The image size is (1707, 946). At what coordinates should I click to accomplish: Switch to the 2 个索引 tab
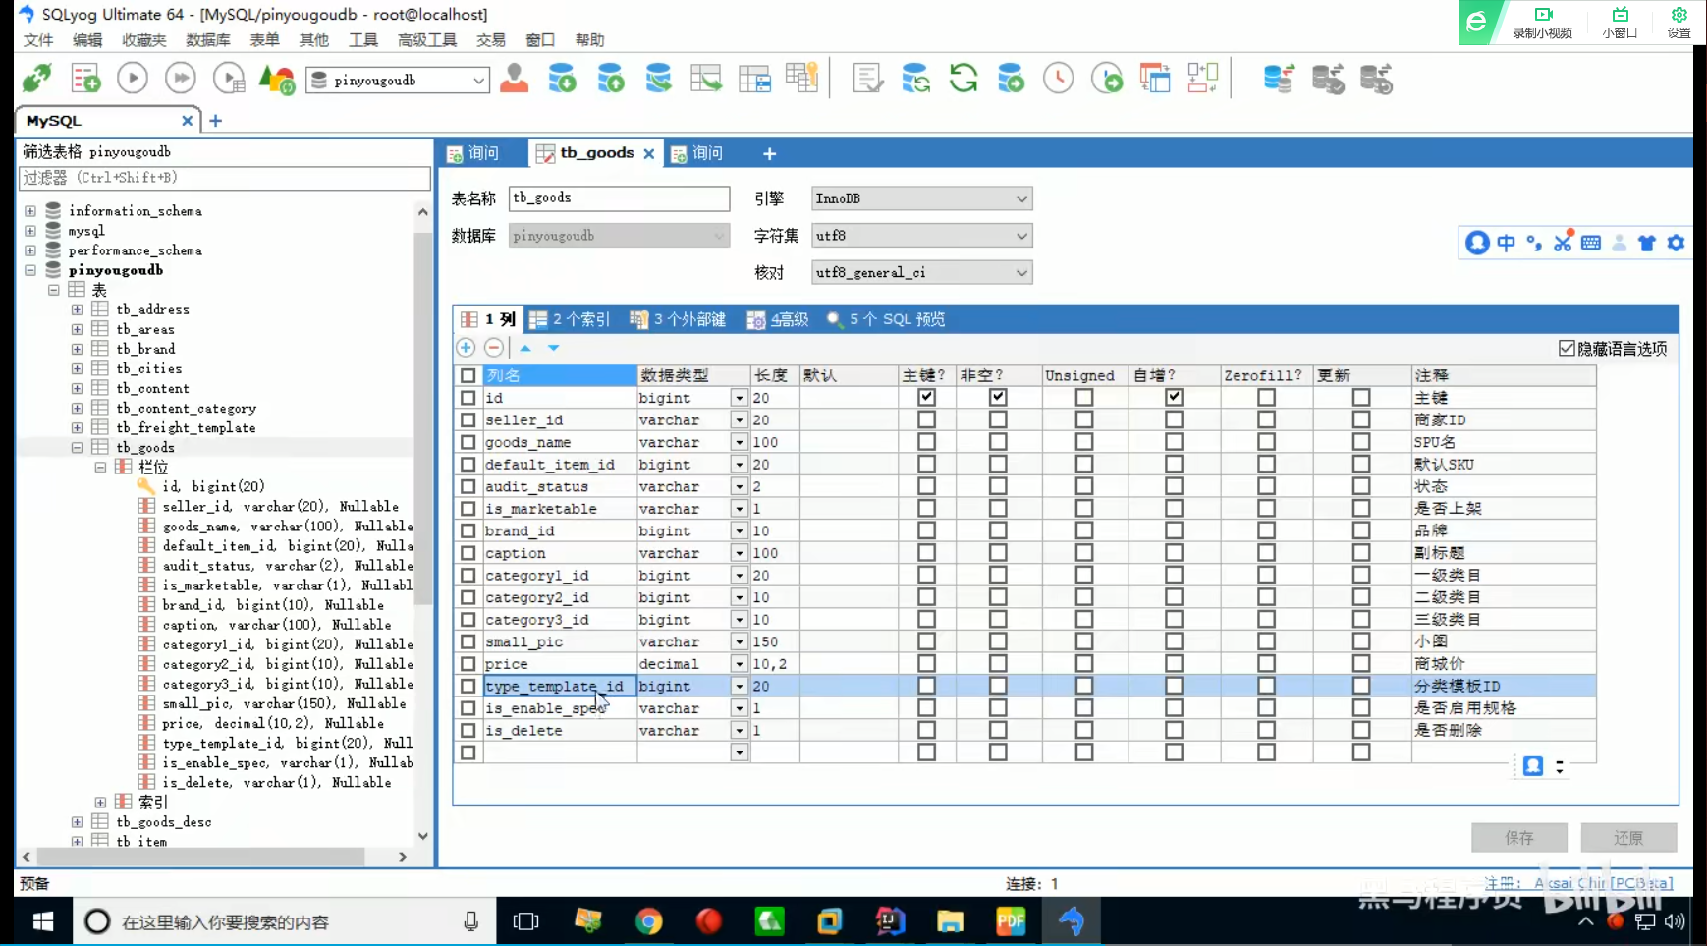pyautogui.click(x=570, y=319)
